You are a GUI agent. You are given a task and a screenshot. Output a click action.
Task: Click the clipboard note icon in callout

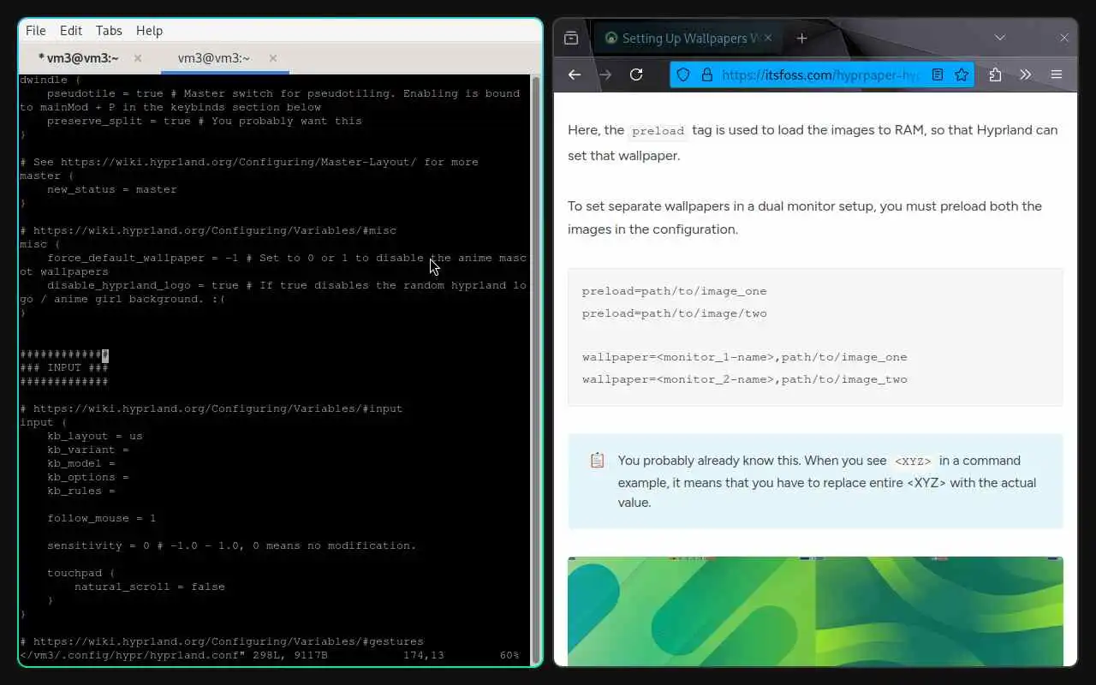pos(597,461)
